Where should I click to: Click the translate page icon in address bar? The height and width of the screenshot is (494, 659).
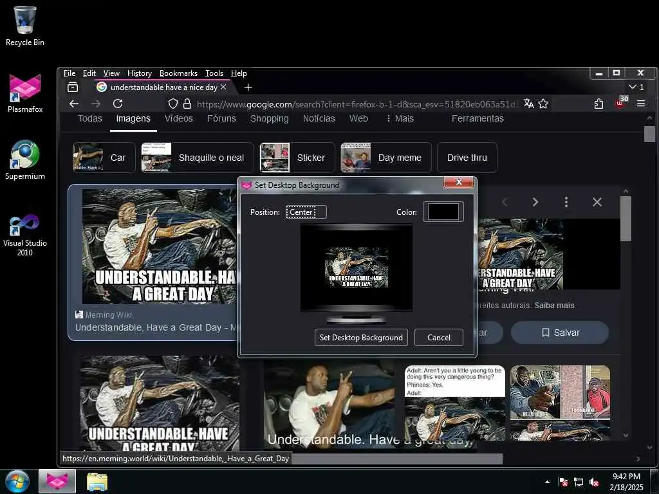[529, 104]
